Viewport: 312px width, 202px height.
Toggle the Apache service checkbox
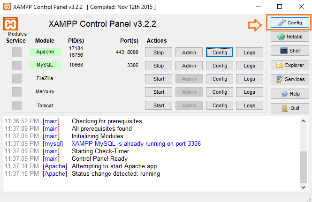coord(17,52)
